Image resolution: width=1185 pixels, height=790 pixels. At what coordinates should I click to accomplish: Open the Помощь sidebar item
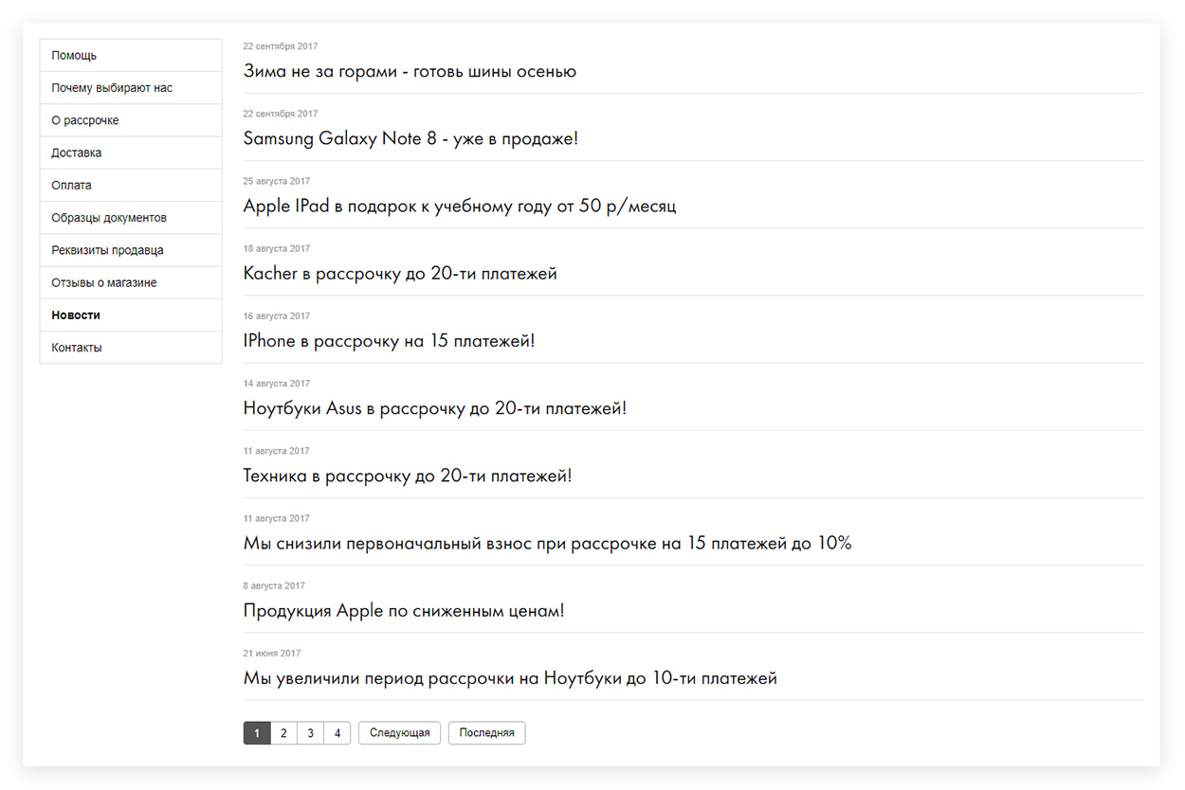(x=131, y=55)
